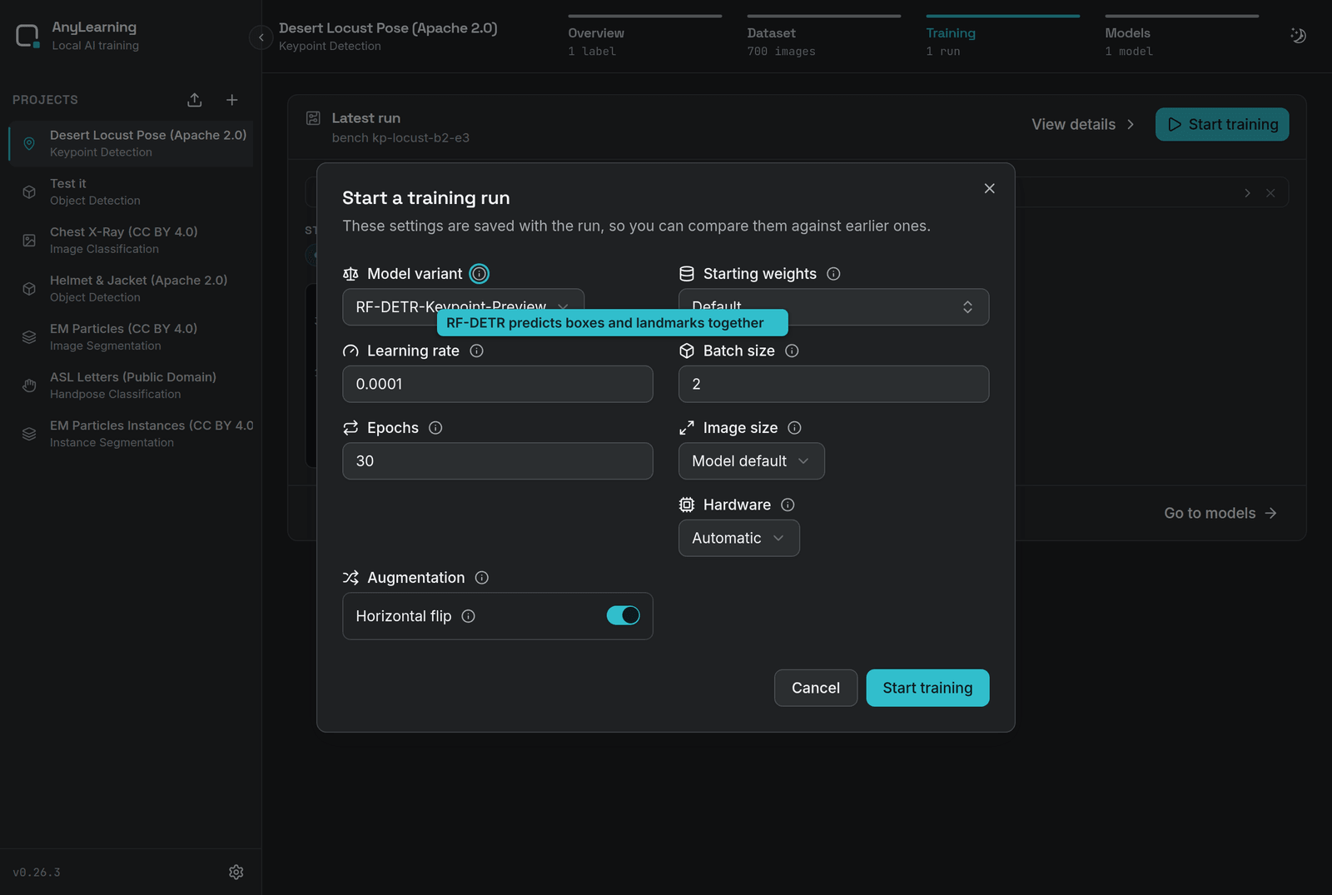The width and height of the screenshot is (1332, 895).
Task: Click the Horizontal flip info icon
Action: (469, 616)
